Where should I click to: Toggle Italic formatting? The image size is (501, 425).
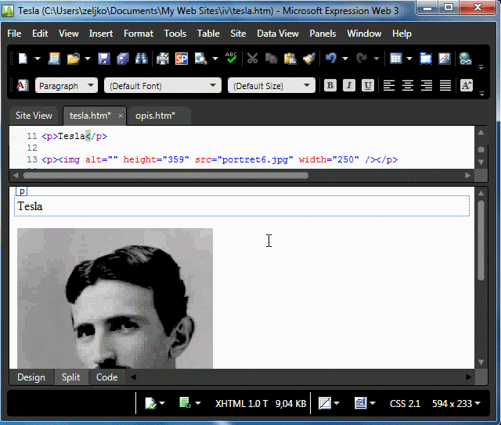tap(349, 86)
